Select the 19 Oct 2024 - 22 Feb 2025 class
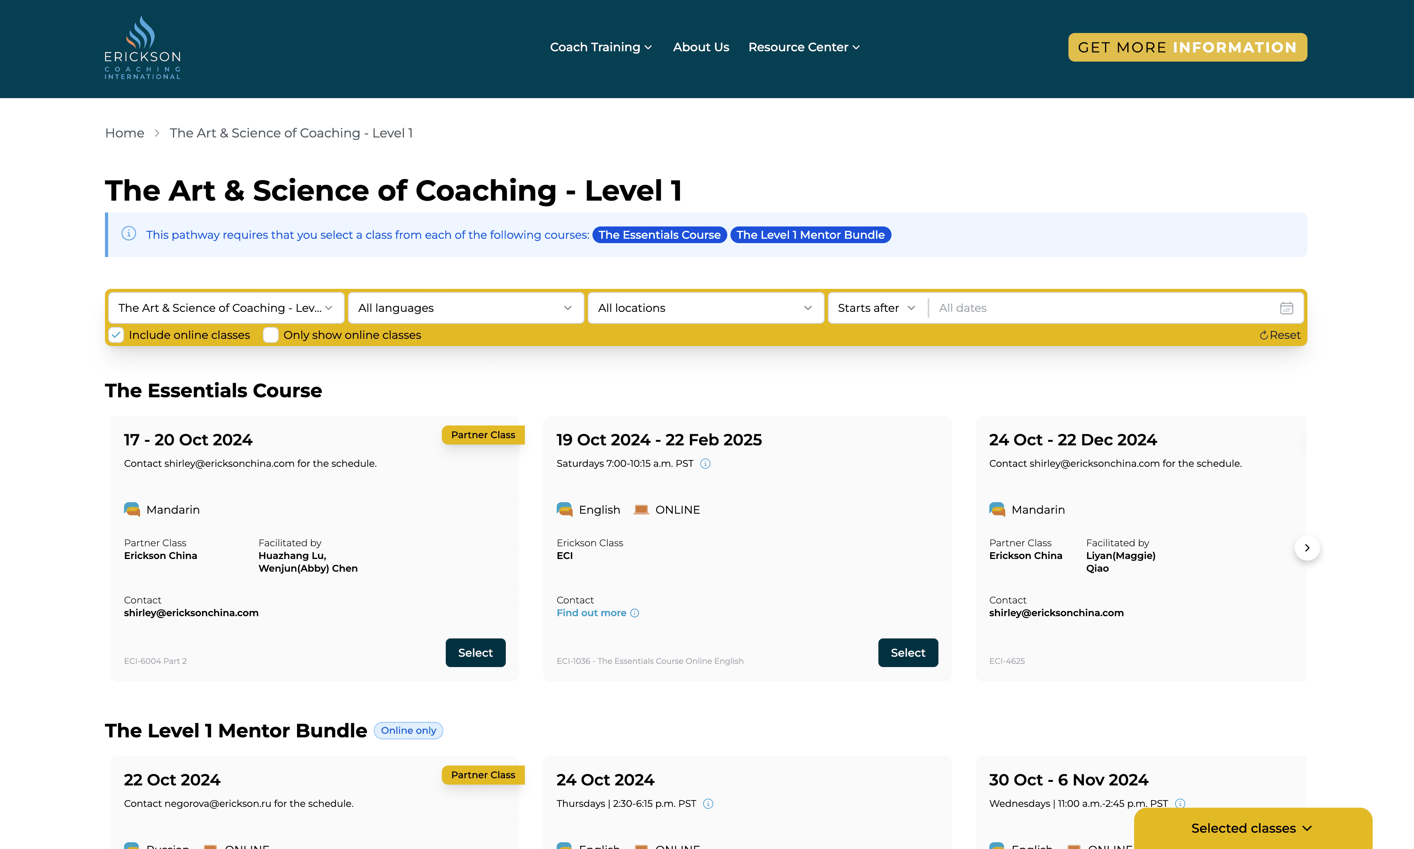 click(x=908, y=653)
